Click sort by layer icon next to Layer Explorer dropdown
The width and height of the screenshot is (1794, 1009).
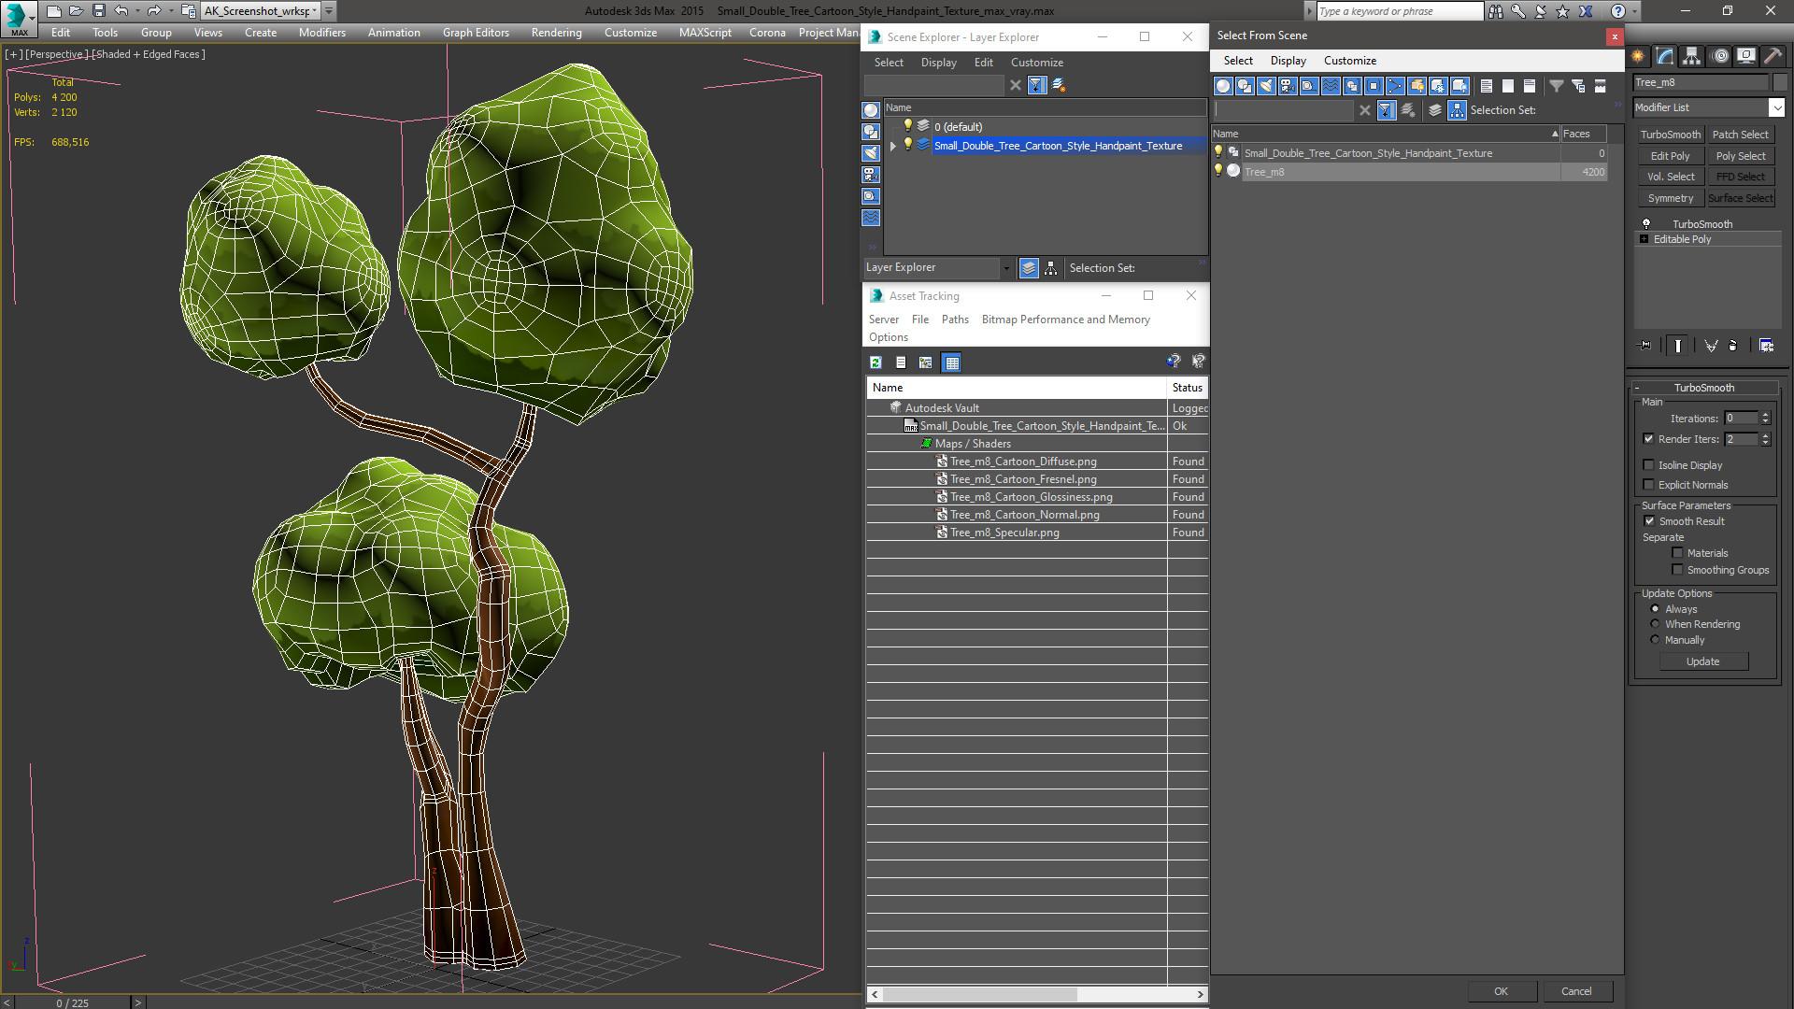click(1029, 268)
